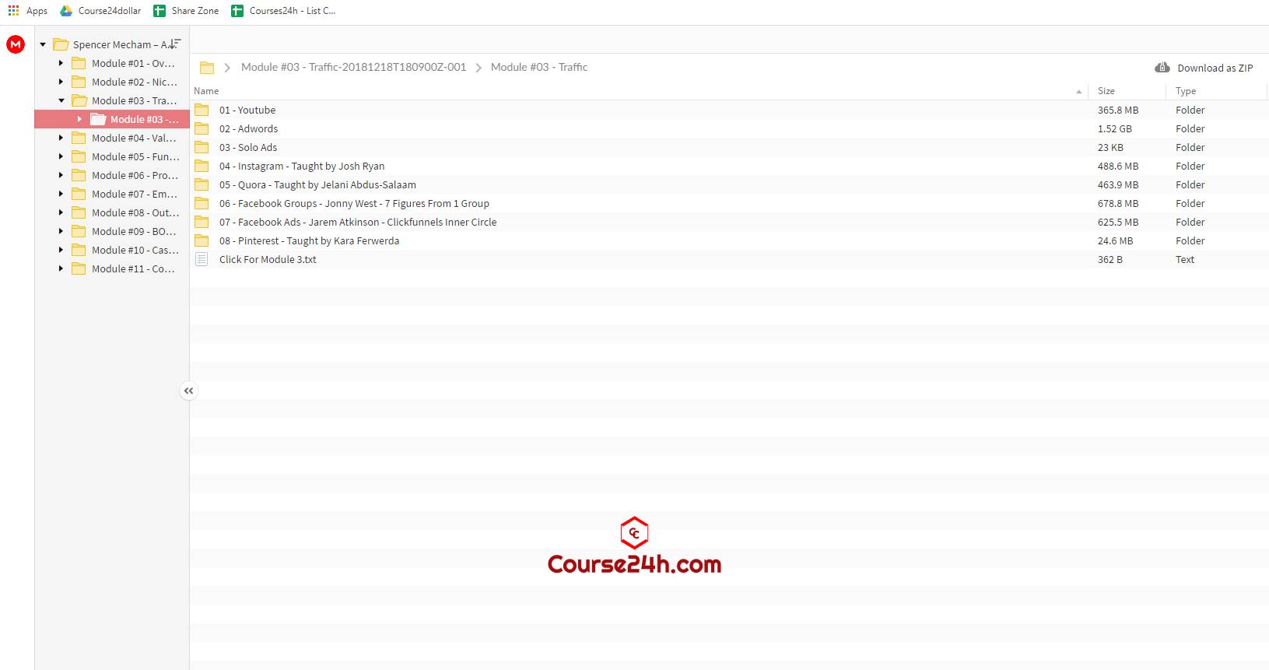This screenshot has height=670, width=1269.
Task: Open the Share Zone sheets bookmark
Action: click(x=186, y=11)
